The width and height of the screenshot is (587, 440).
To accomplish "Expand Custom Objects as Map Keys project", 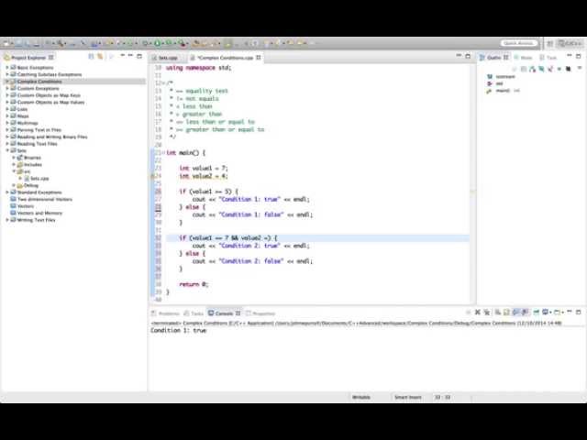I will [7, 95].
